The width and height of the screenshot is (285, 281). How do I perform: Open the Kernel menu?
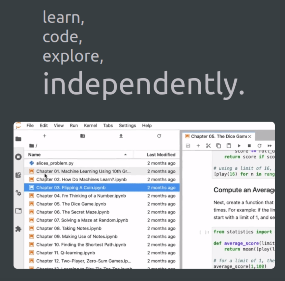(x=90, y=126)
